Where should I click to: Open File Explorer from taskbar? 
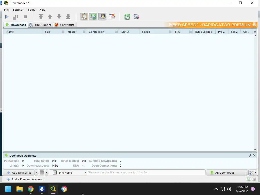coord(19,189)
